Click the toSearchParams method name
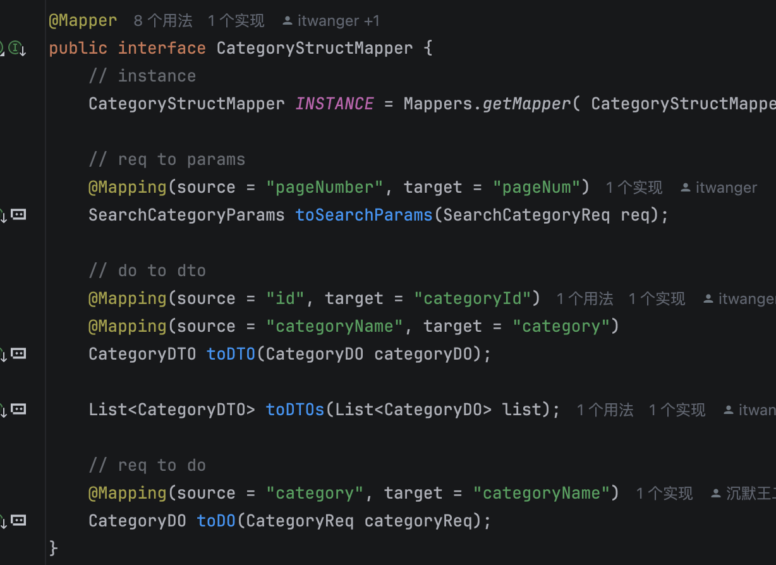Viewport: 776px width, 565px height. tap(364, 215)
